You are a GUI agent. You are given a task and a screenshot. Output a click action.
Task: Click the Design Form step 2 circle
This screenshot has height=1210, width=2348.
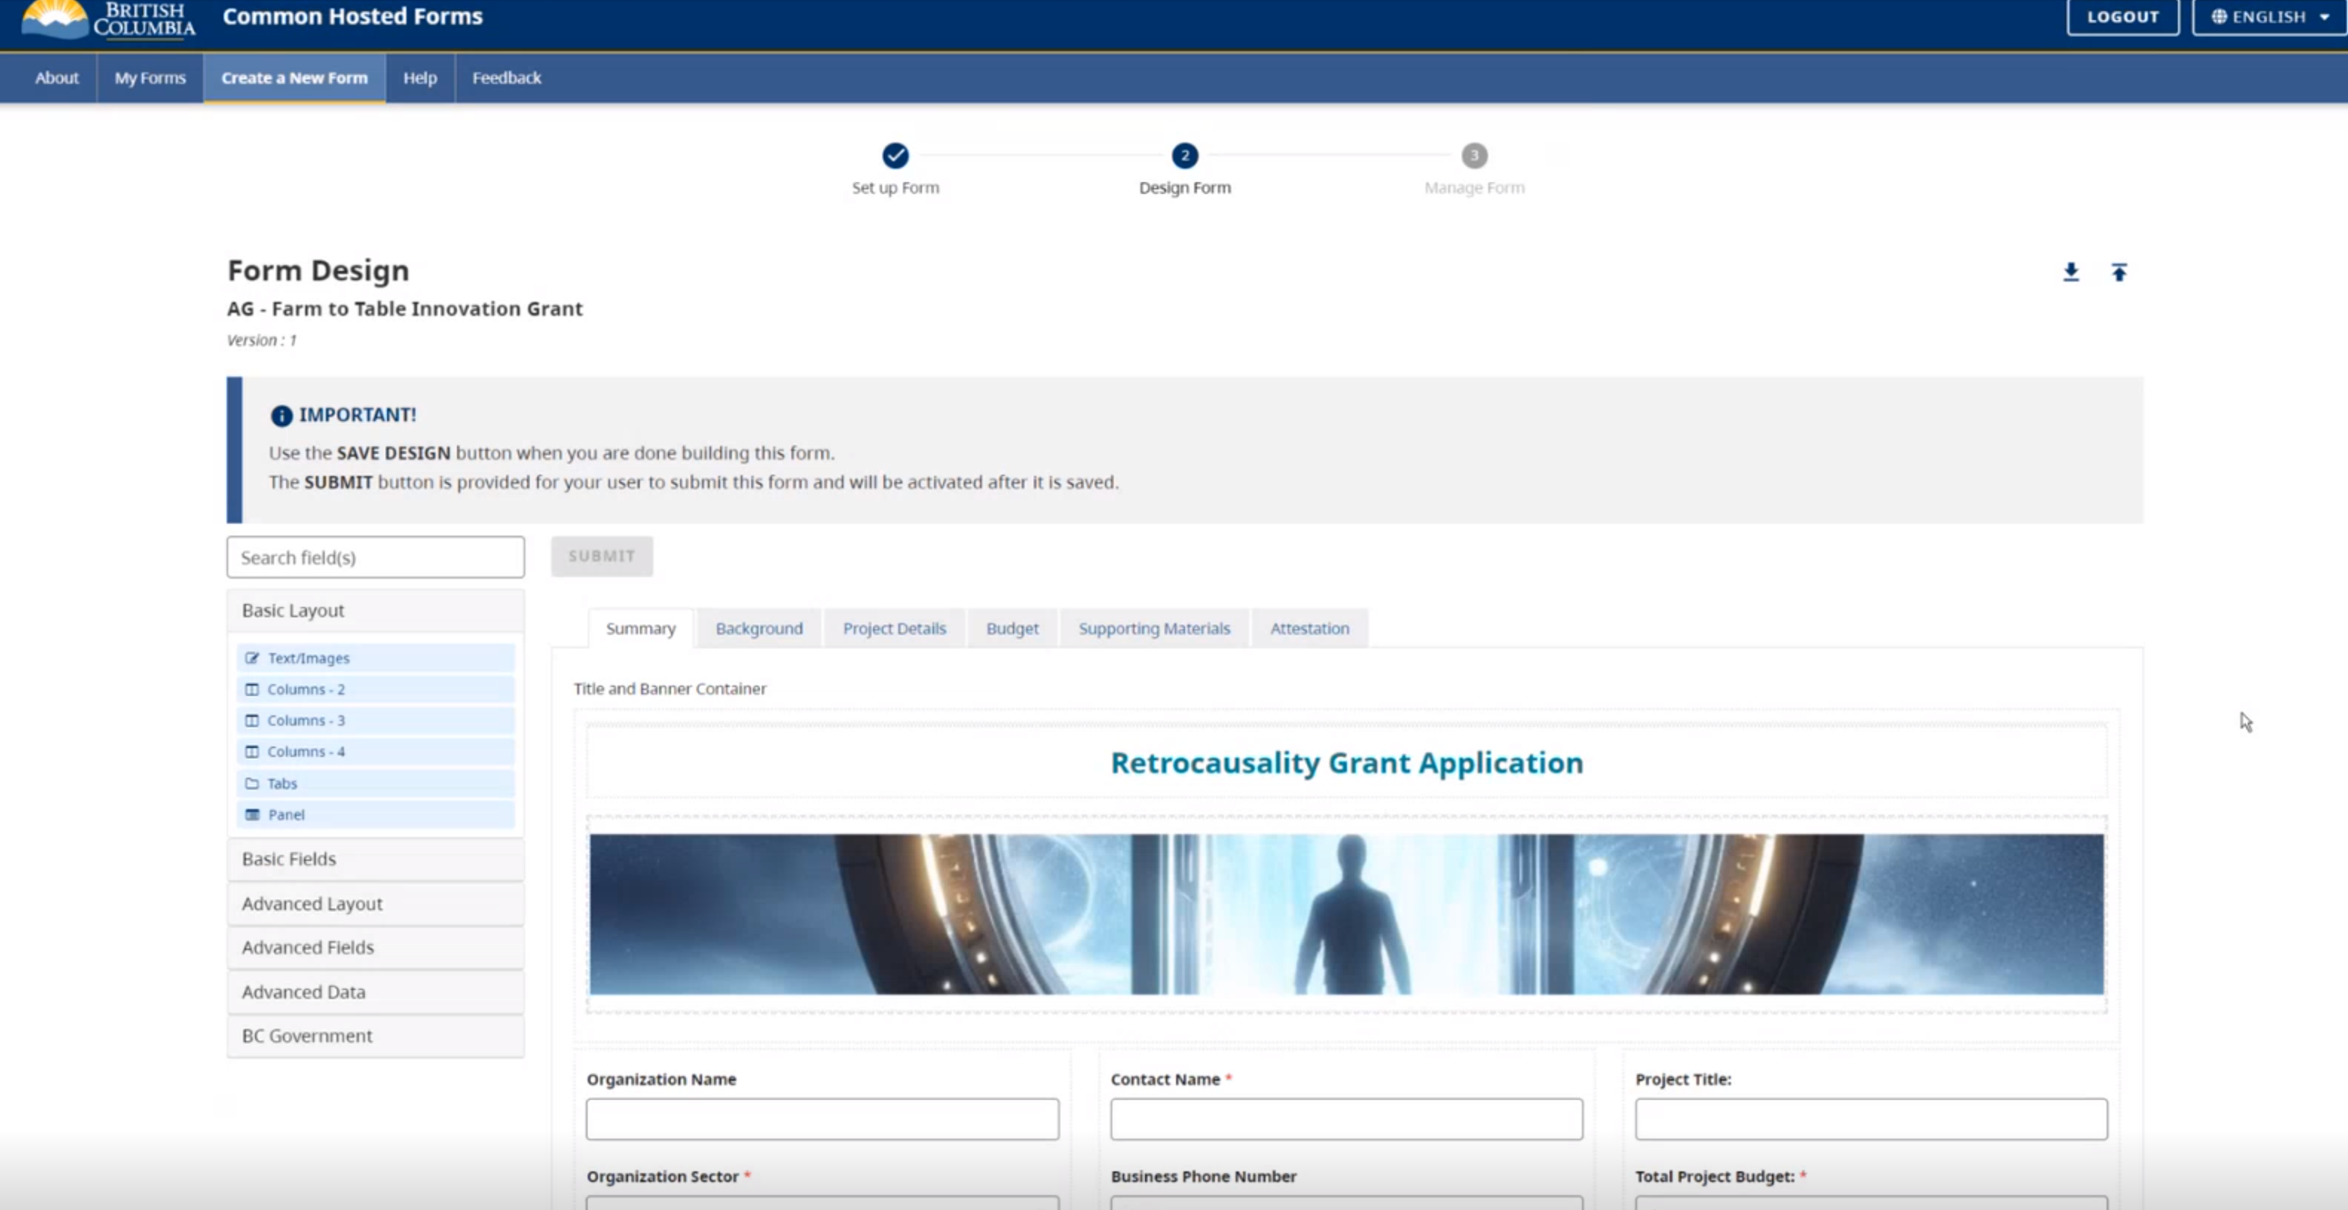click(1185, 156)
